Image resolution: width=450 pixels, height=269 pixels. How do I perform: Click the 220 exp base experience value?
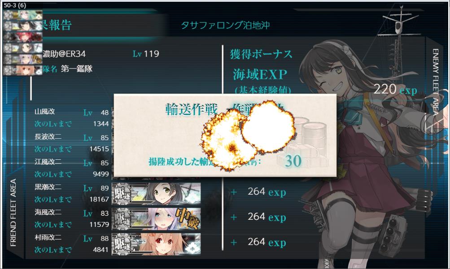395,90
